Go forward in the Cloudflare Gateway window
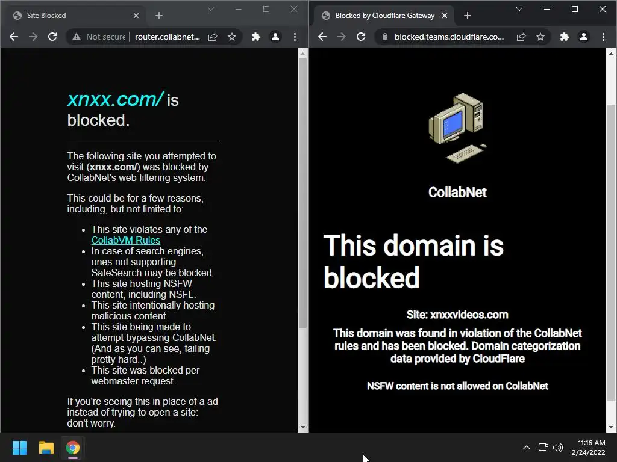Image resolution: width=617 pixels, height=462 pixels. (342, 37)
